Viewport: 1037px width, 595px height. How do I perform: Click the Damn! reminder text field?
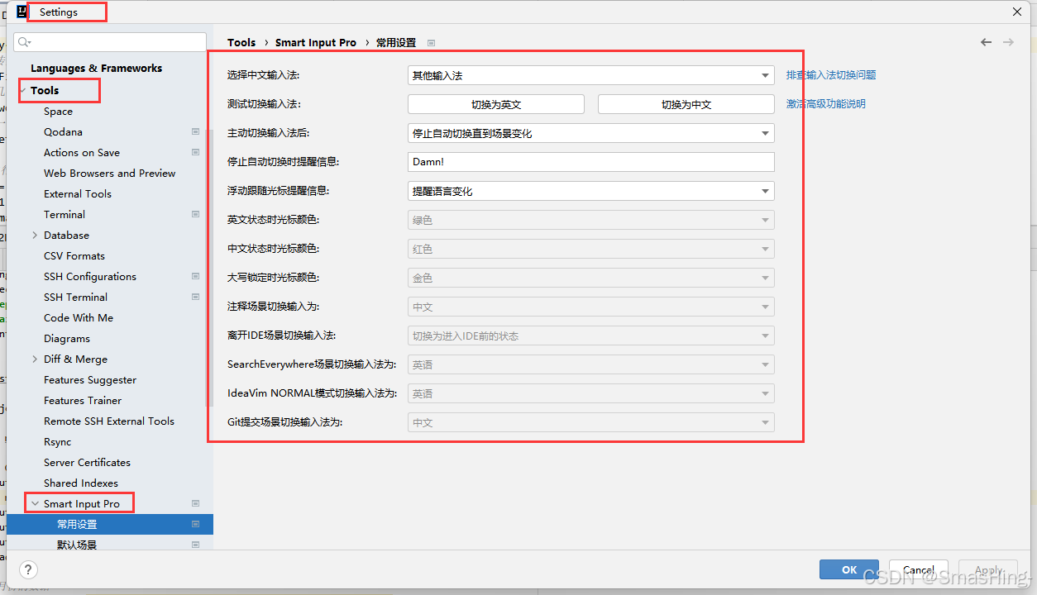click(590, 161)
